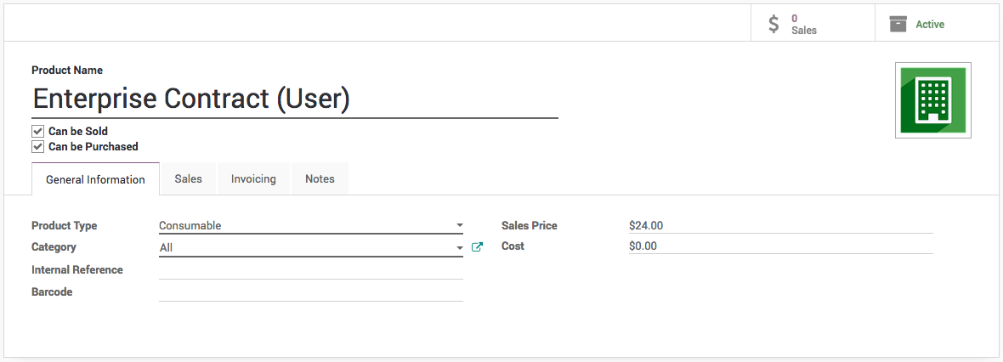This screenshot has height=362, width=1003.
Task: Click the dollar sign Sales icon
Action: coord(773,24)
